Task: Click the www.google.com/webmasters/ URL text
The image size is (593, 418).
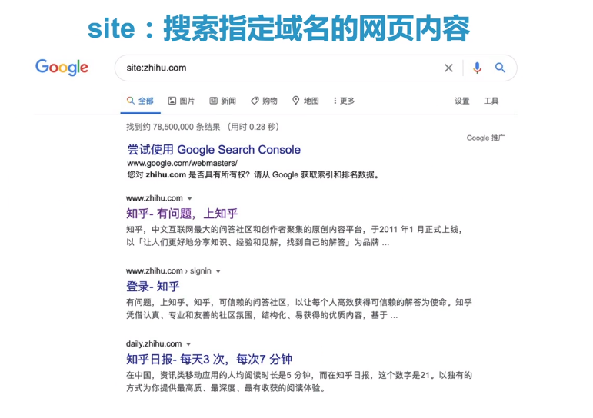Action: 182,163
